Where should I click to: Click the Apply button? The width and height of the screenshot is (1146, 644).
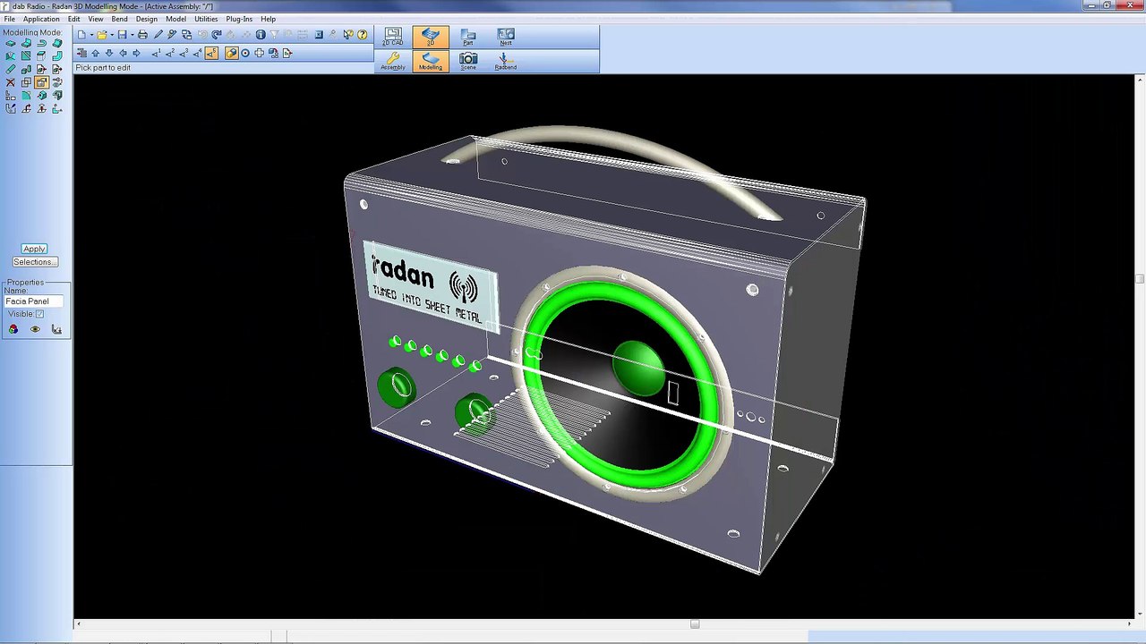point(34,249)
